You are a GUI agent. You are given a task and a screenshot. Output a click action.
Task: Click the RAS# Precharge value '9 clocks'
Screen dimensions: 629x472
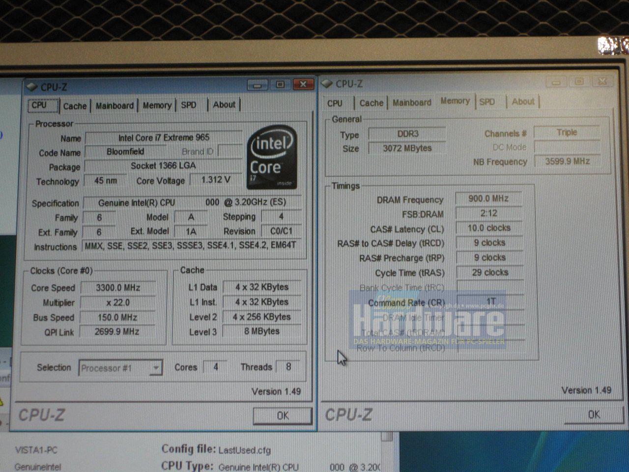tap(489, 258)
